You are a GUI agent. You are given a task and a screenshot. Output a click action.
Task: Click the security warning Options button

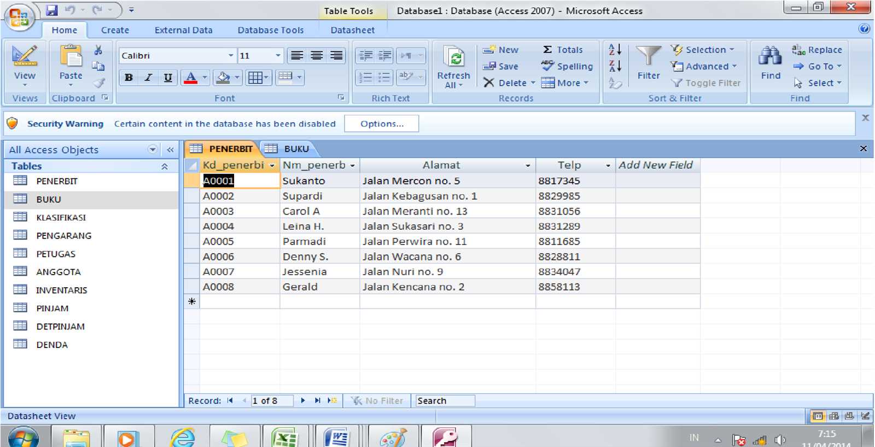[382, 124]
